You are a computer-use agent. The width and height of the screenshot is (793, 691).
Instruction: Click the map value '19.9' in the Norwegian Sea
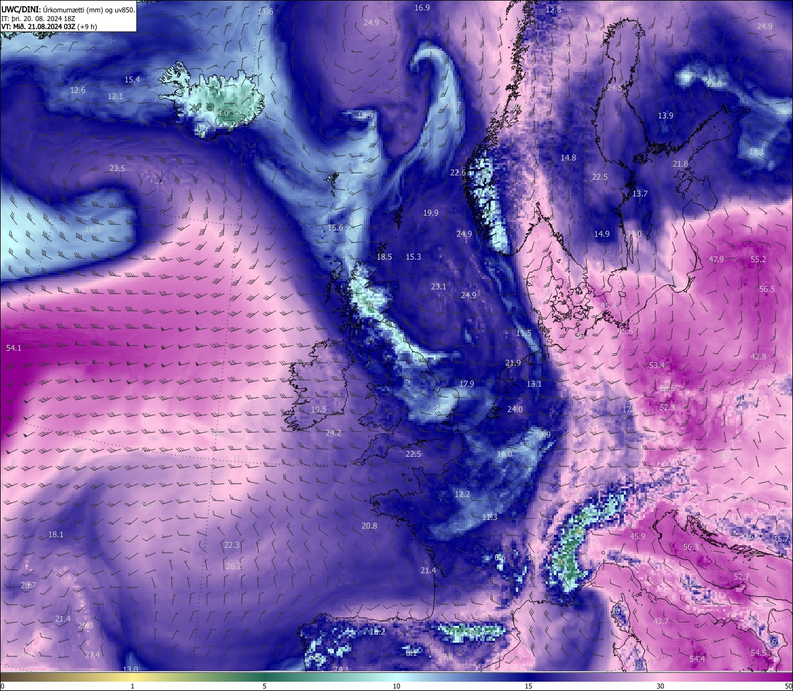431,213
